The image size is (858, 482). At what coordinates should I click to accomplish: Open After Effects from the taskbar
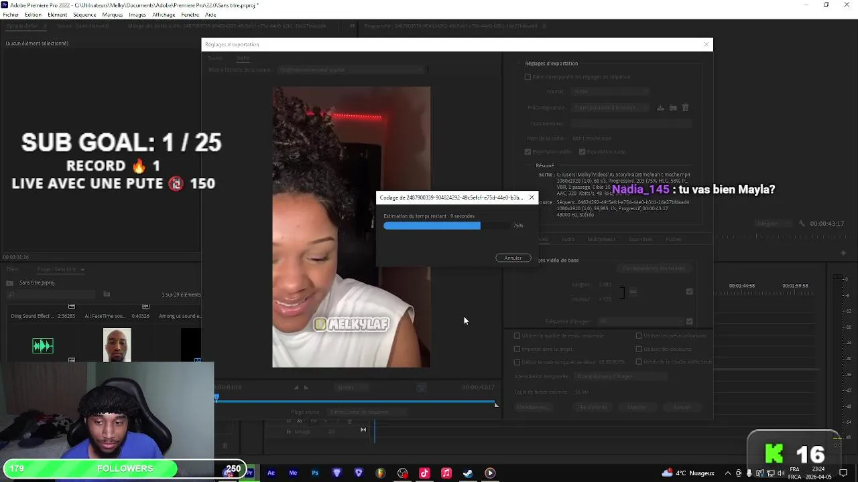pos(271,473)
